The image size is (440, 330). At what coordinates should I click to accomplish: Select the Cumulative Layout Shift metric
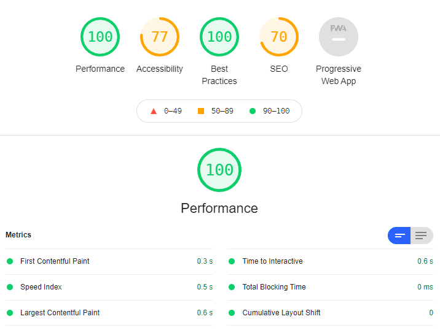point(330,313)
